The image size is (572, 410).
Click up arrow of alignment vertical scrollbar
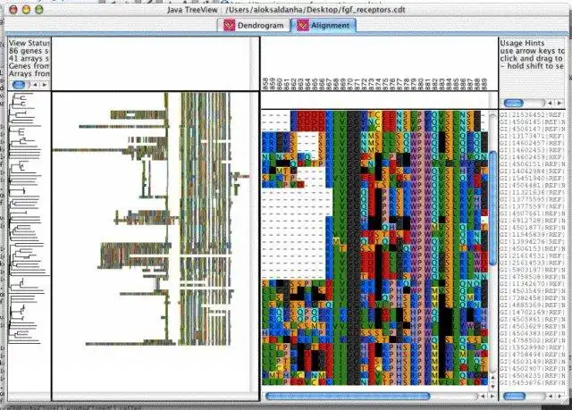pyautogui.click(x=492, y=378)
